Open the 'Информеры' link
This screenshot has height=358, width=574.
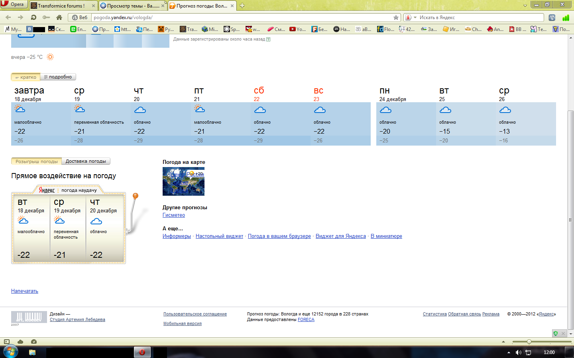[x=177, y=236]
